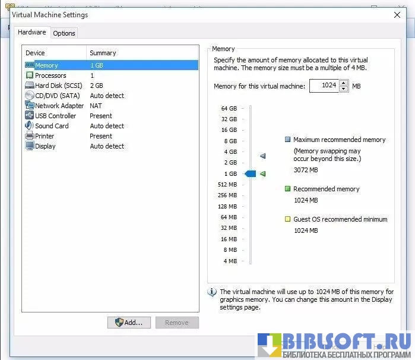415x360 pixels.
Task: Close the Virtual Machine Settings dialog
Action: point(397,15)
